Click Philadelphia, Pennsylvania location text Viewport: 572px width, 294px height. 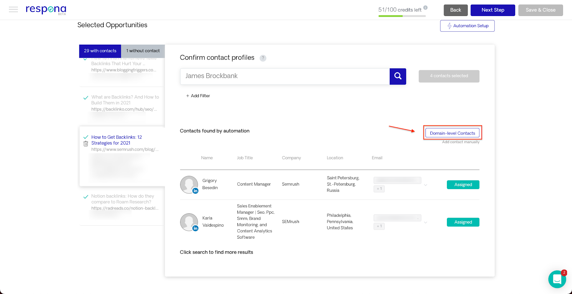(x=340, y=222)
